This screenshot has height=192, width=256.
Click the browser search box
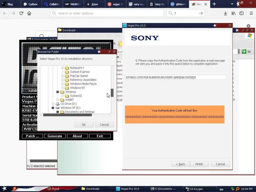[185, 13]
